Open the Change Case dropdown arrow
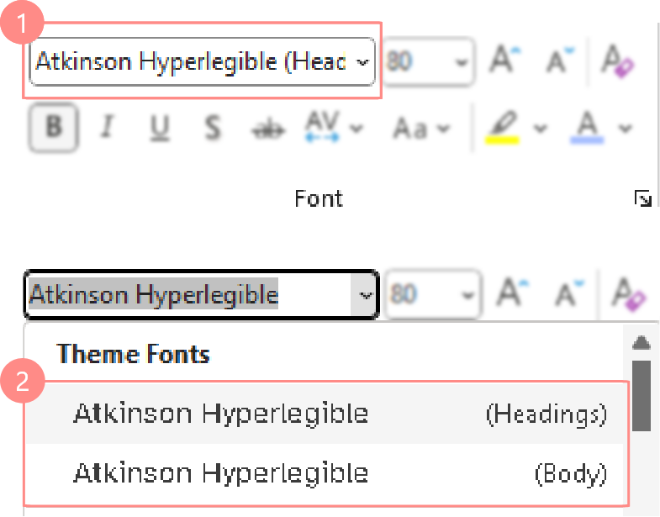This screenshot has width=660, height=517. click(x=443, y=128)
